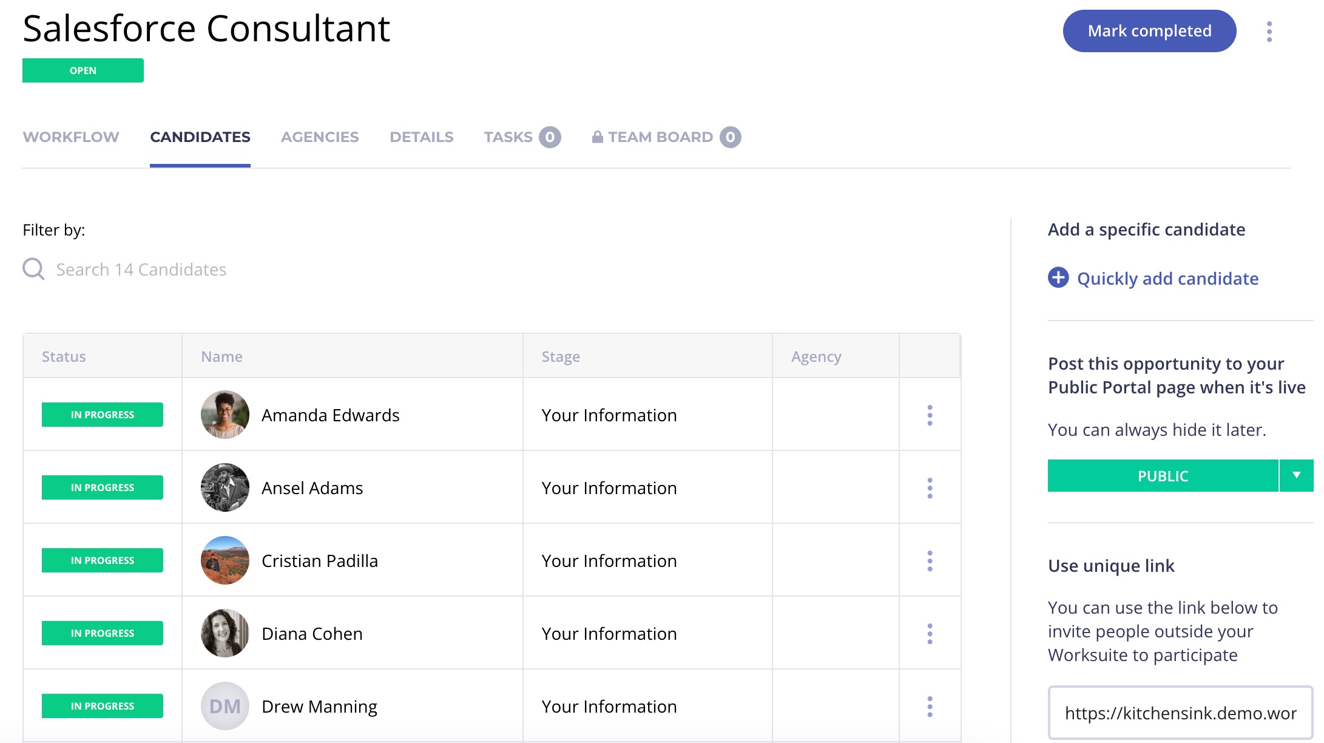Click the Quickly add candidate link
1324x743 pixels.
pyautogui.click(x=1167, y=279)
